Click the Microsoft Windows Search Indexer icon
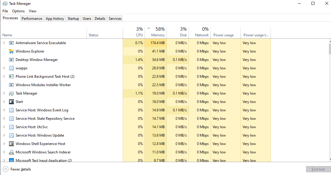Viewport: 331px width, 175px height. pyautogui.click(x=11, y=152)
